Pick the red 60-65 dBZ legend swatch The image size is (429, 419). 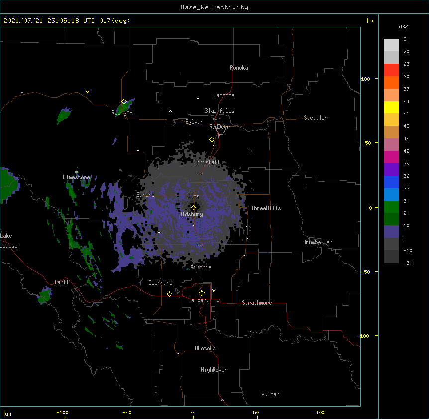click(x=391, y=70)
